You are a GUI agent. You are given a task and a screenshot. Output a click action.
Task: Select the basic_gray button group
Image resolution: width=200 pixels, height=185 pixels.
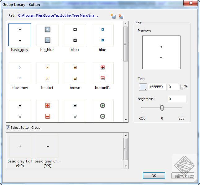(20, 35)
